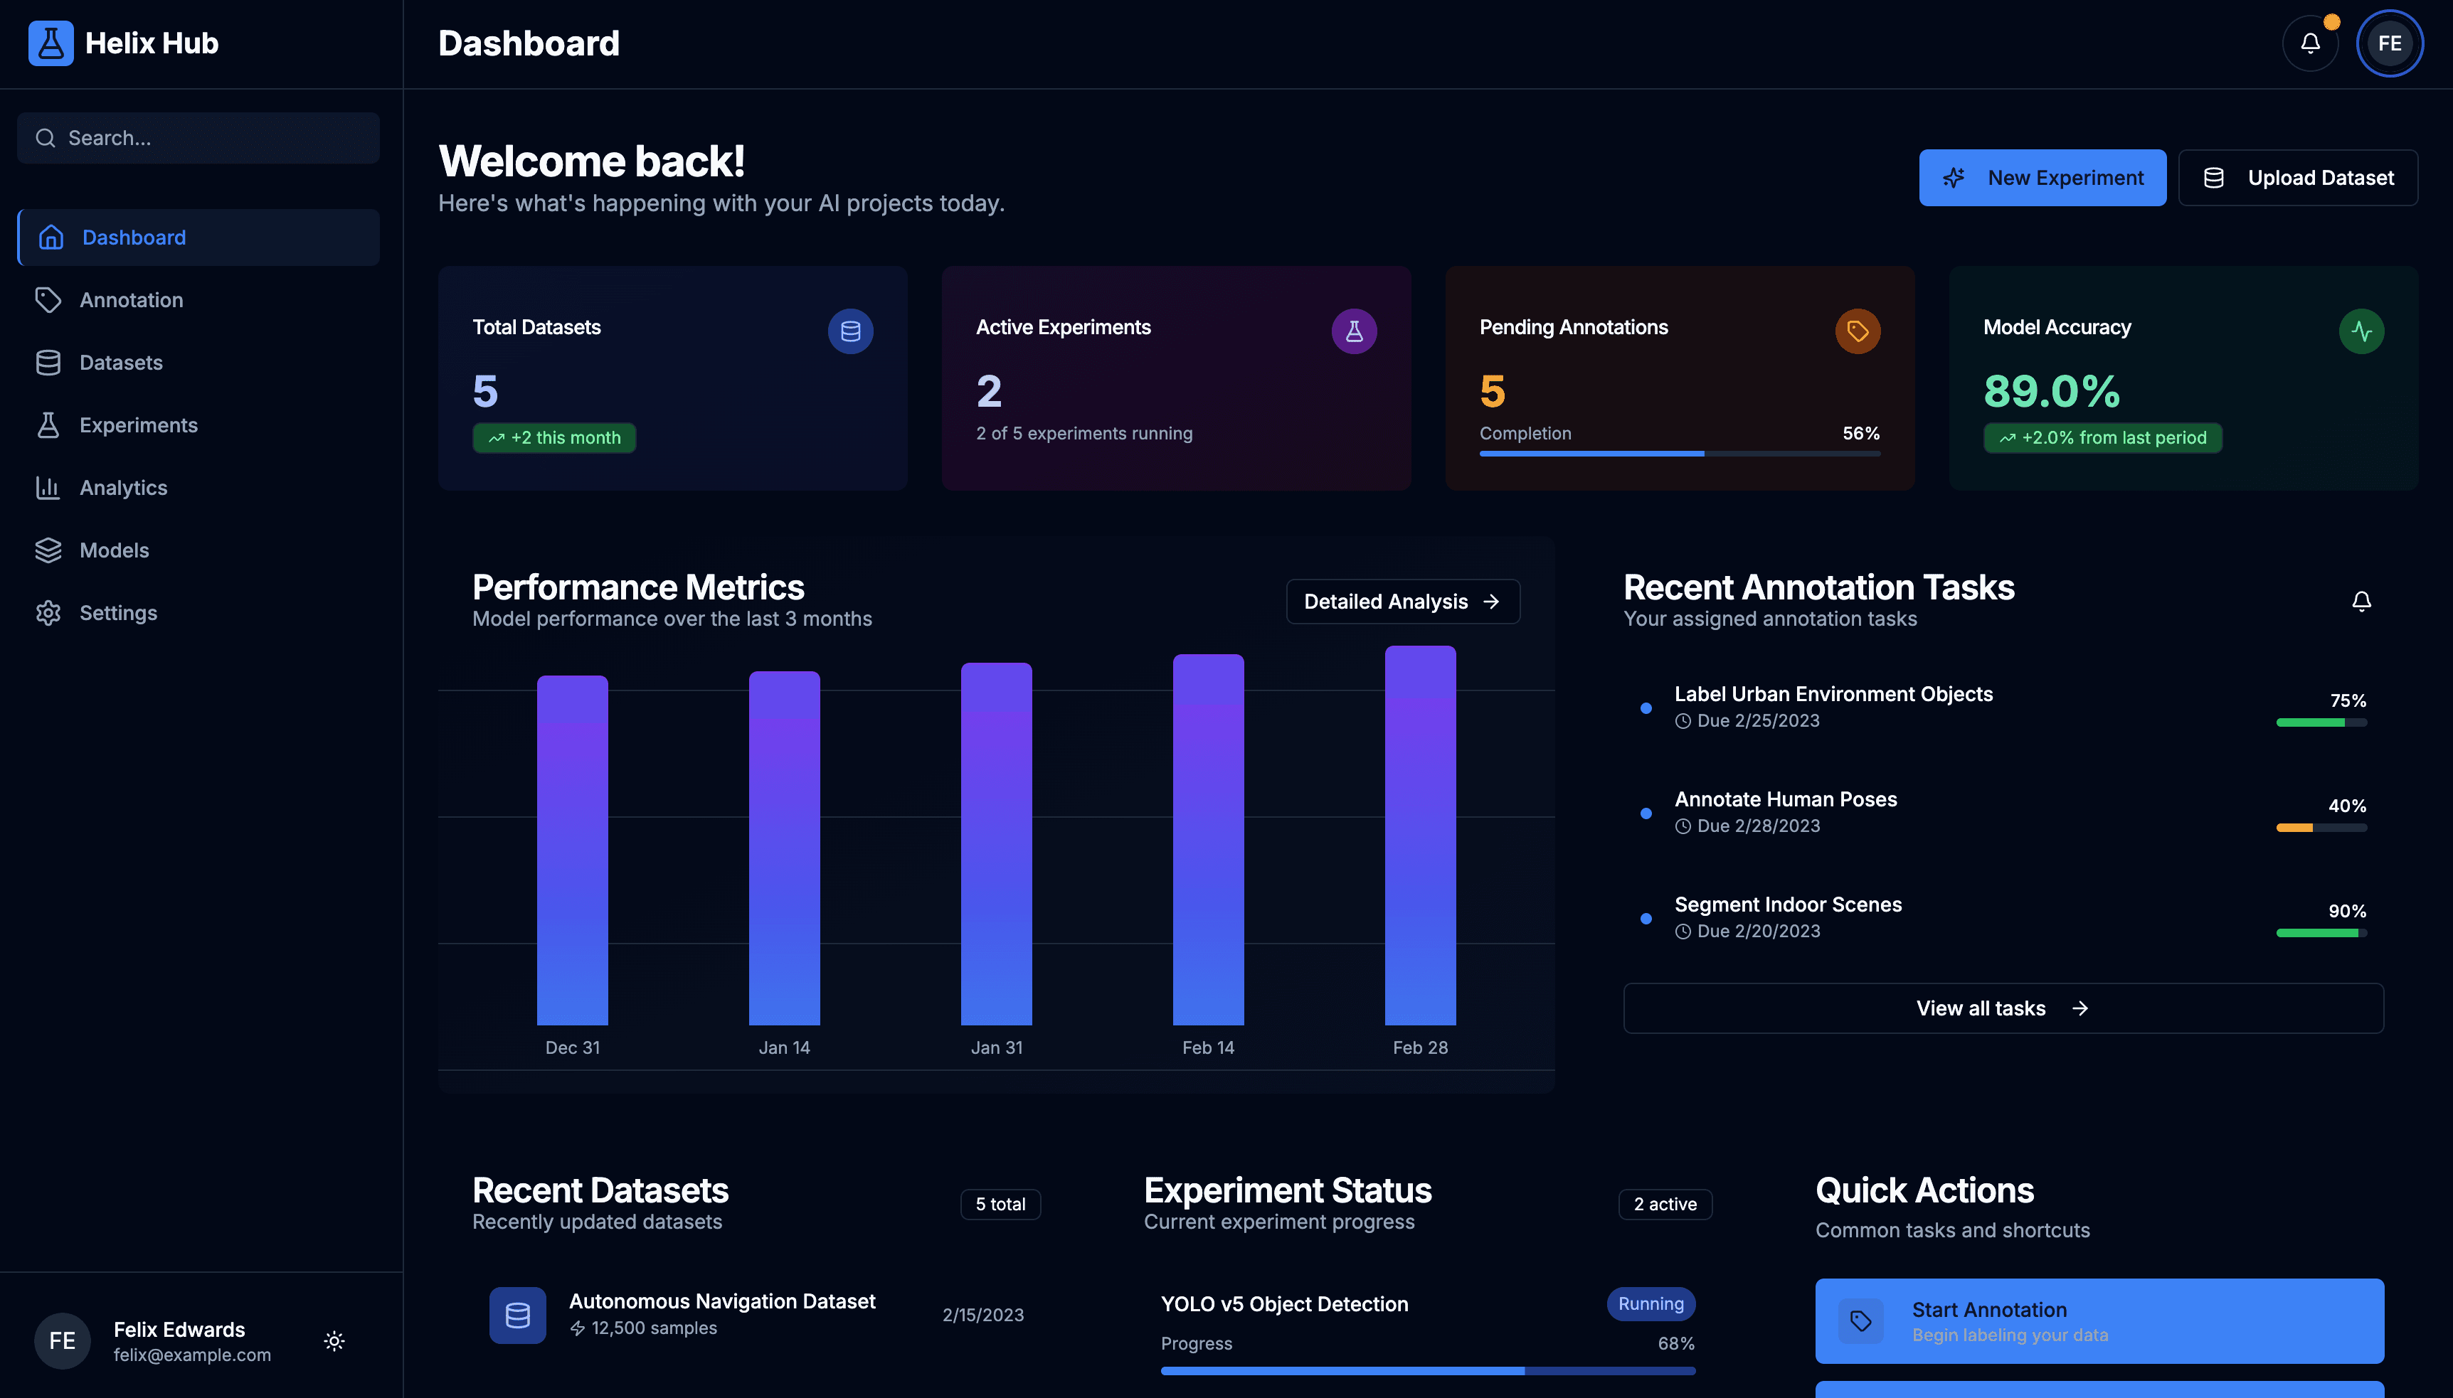This screenshot has width=2453, height=1398.
Task: Toggle the theme with the sun icon
Action: point(333,1340)
